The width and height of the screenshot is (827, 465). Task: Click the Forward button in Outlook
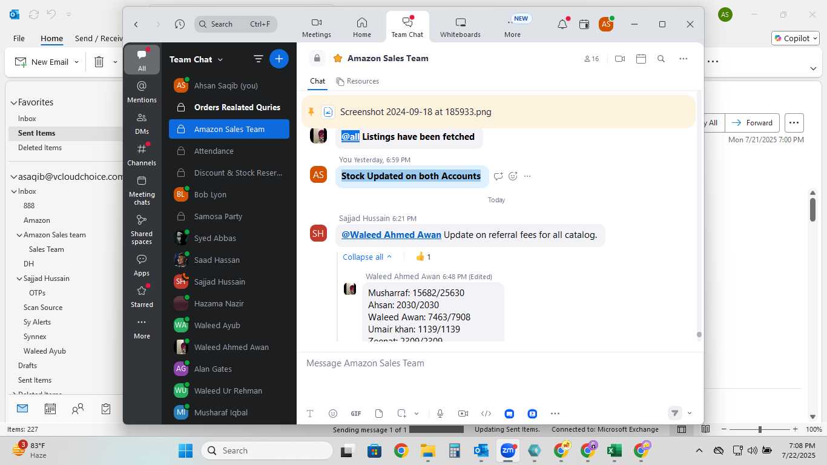(753, 123)
